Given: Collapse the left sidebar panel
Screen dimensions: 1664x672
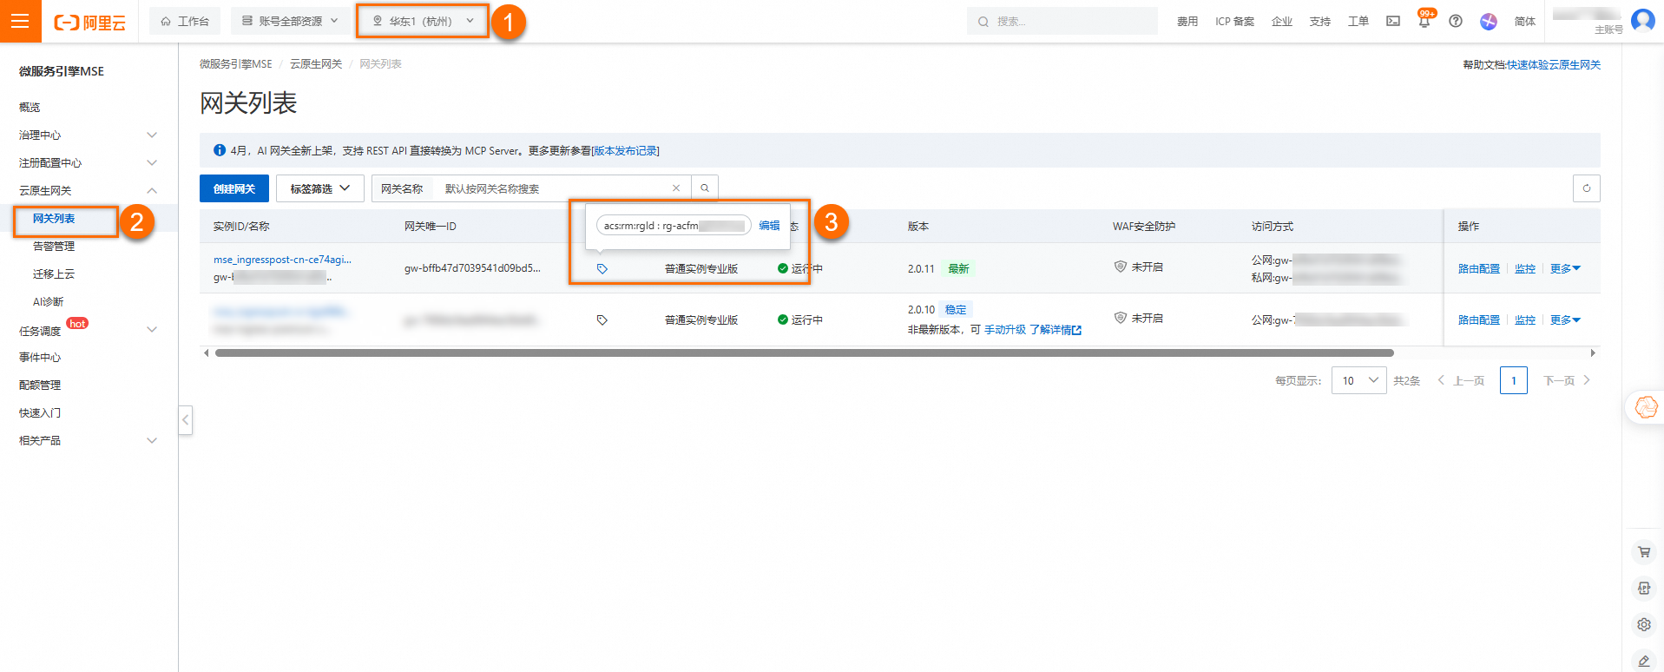Looking at the screenshot, I should click(x=185, y=420).
